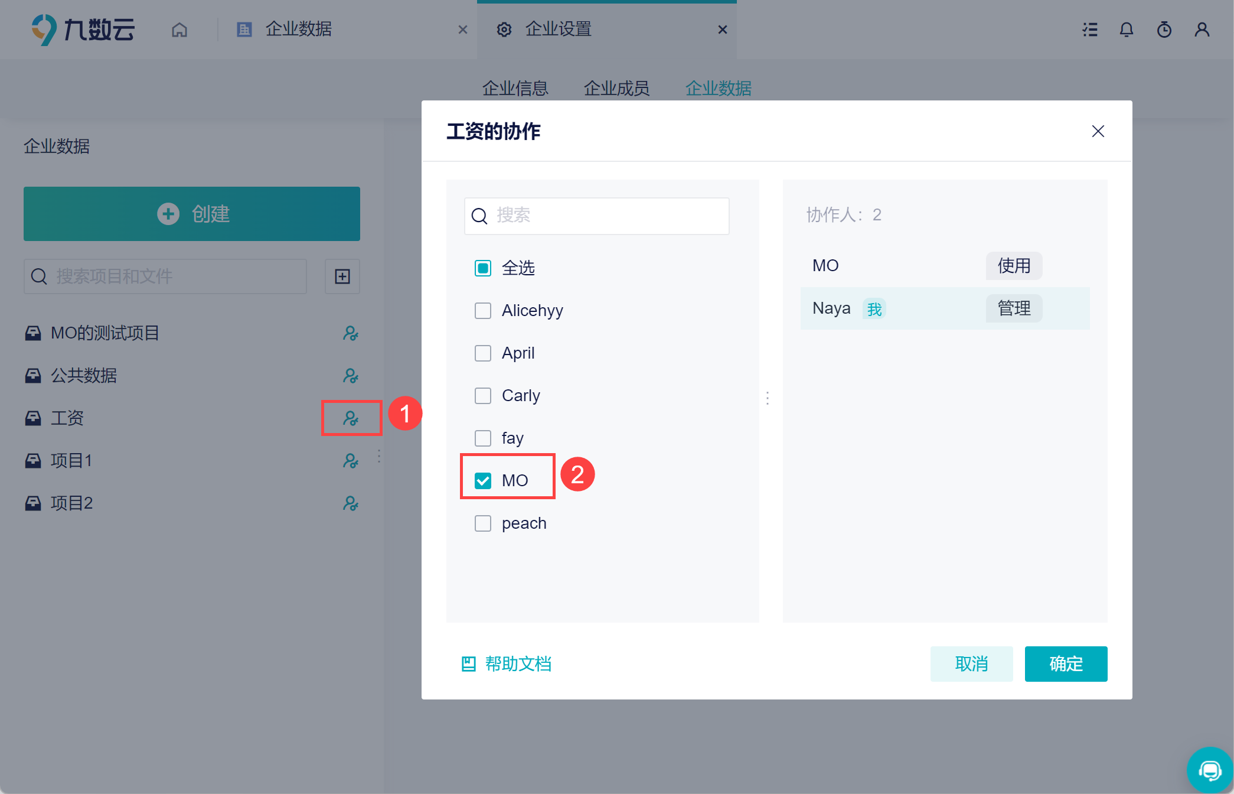
Task: Click the new folder plus icon
Action: point(342,276)
